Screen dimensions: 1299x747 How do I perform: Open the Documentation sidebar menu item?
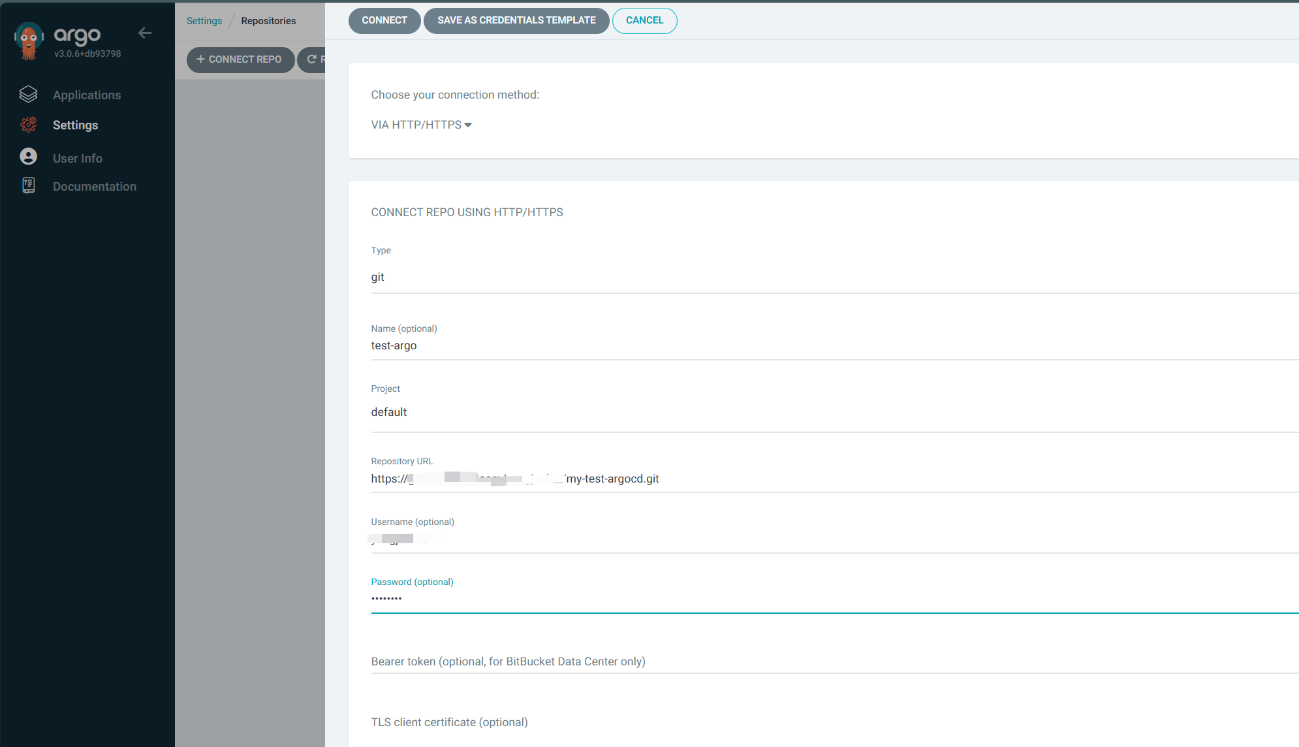[x=95, y=187]
